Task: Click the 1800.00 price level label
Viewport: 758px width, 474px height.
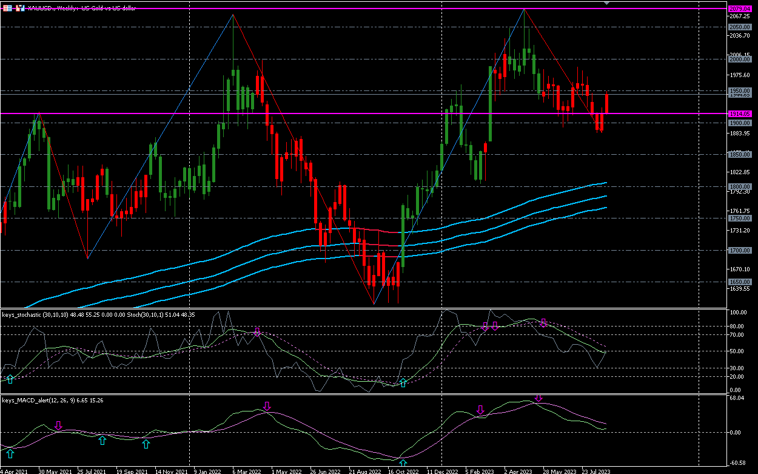Action: point(740,186)
